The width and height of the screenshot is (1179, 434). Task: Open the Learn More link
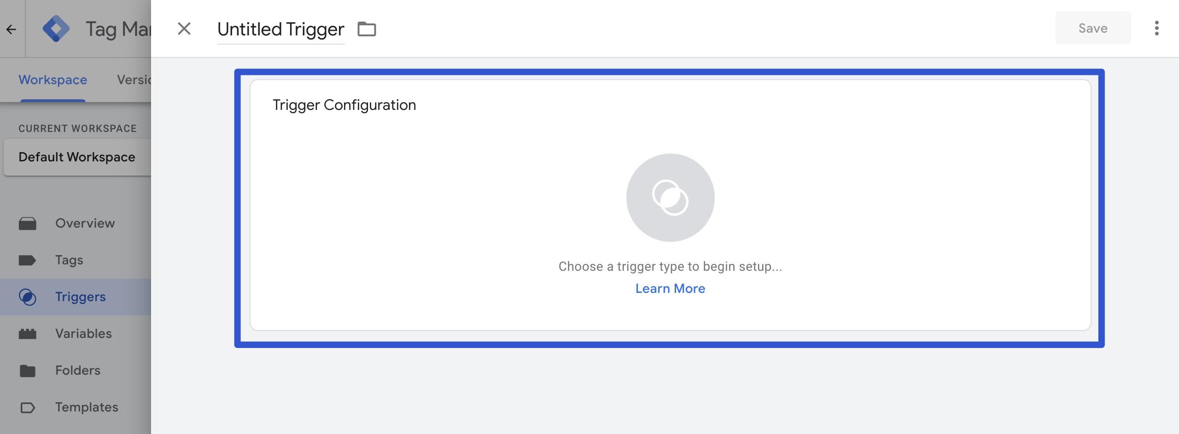coord(670,288)
